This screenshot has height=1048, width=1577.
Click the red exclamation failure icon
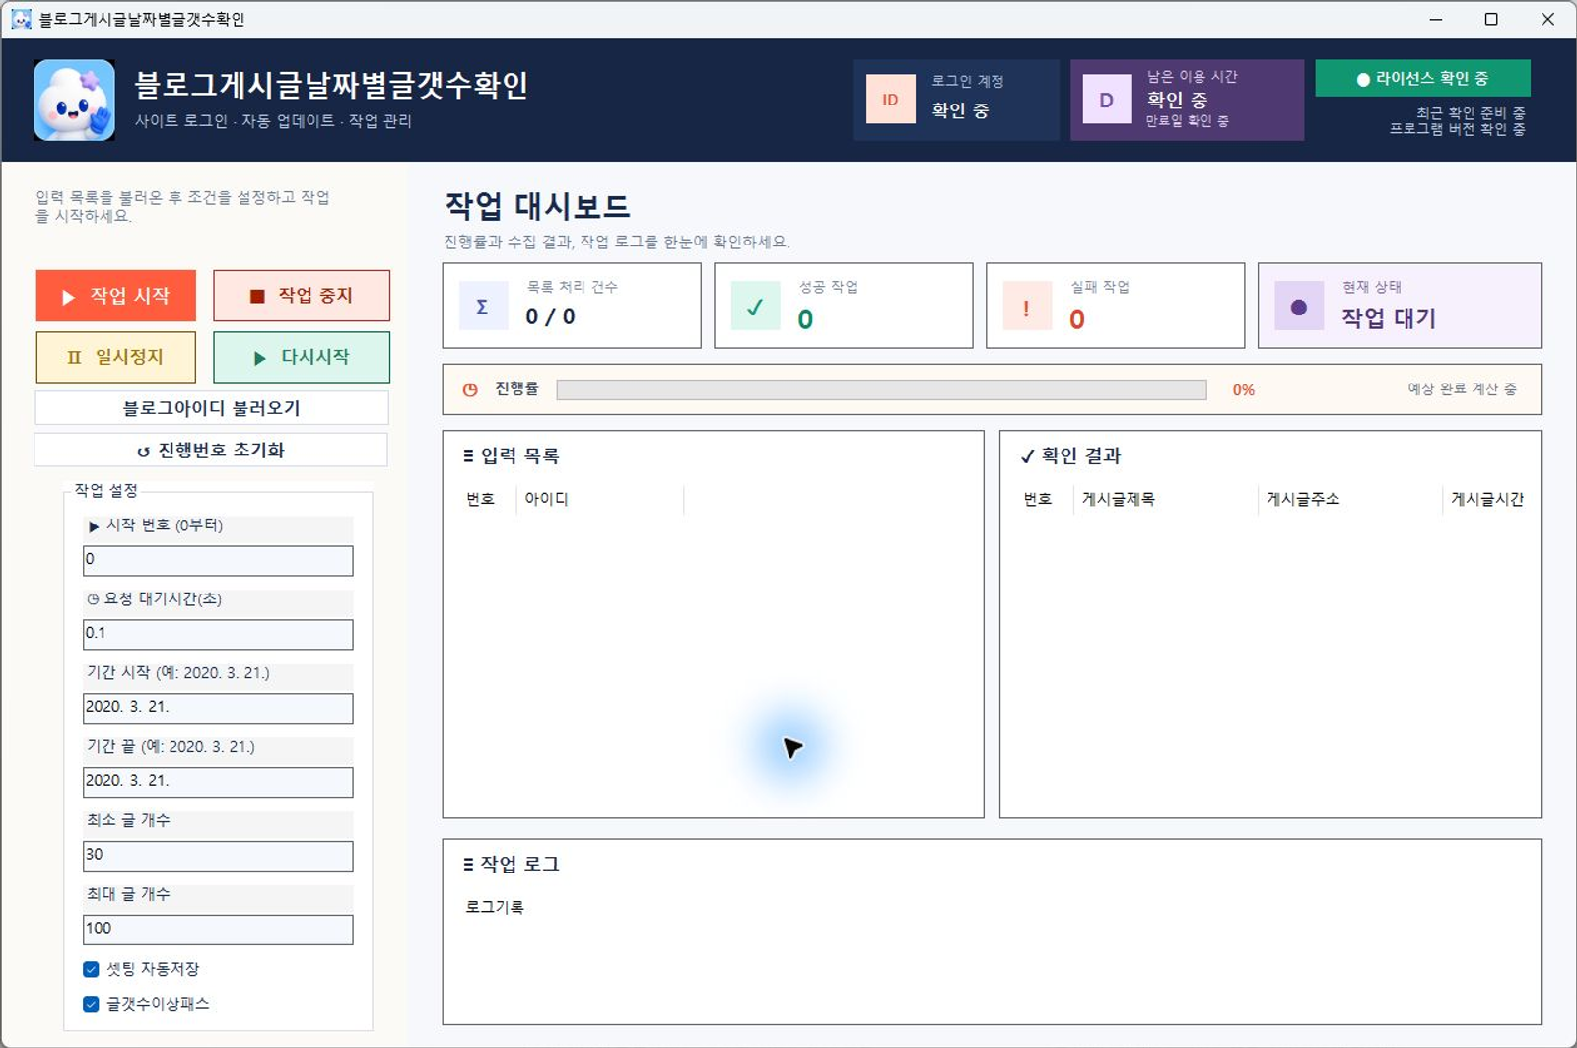click(1027, 306)
